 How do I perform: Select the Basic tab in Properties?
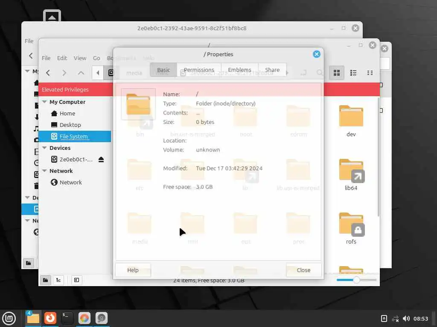coord(163,70)
